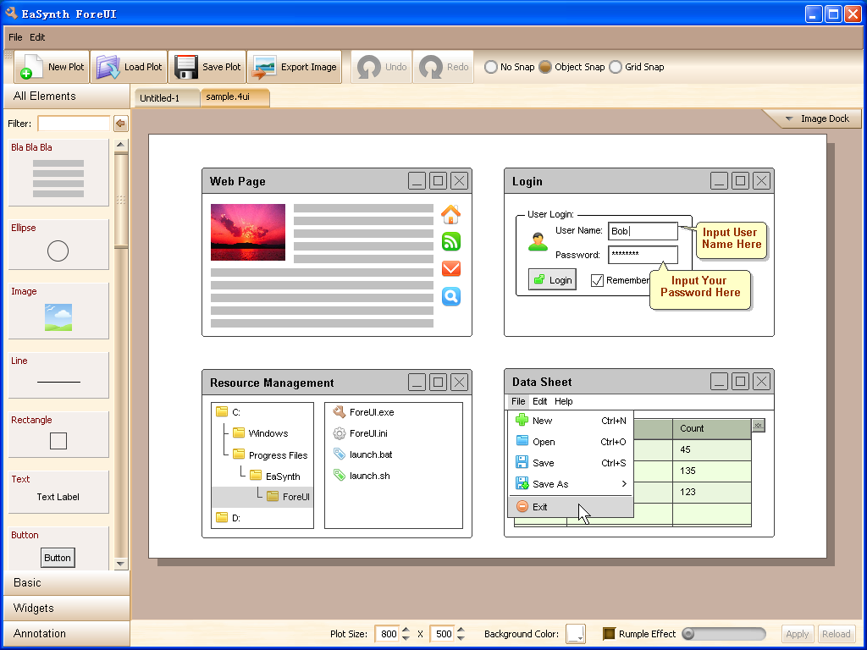
Task: Select the Ellipse element in the palette
Action: coord(58,245)
